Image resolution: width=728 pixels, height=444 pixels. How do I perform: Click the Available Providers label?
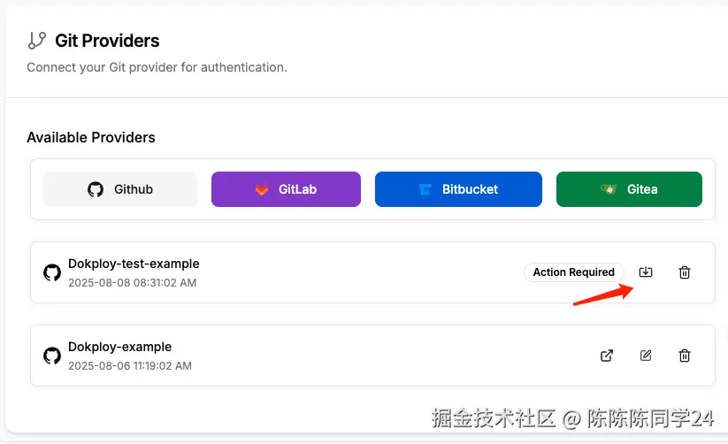click(x=91, y=138)
